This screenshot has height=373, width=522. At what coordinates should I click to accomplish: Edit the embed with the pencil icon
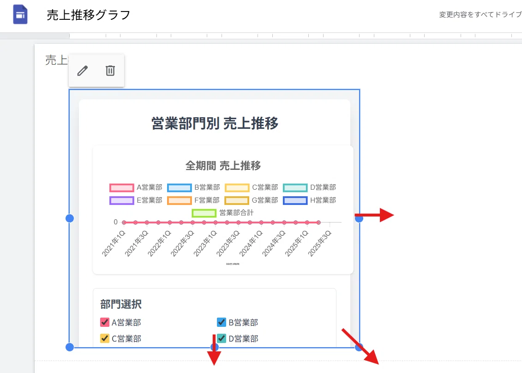[x=83, y=71]
